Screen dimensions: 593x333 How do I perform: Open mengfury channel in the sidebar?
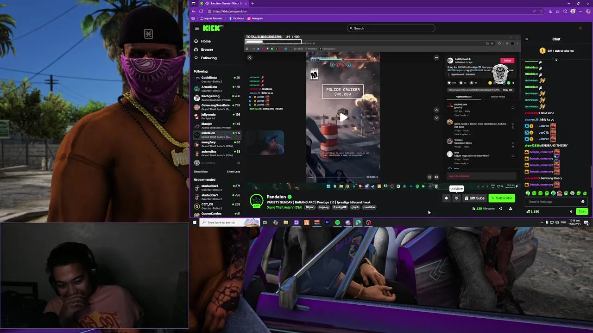[217, 144]
